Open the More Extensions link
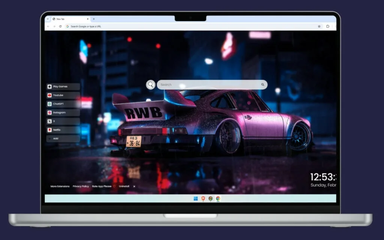Viewport: 384px width, 240px height. click(x=60, y=186)
